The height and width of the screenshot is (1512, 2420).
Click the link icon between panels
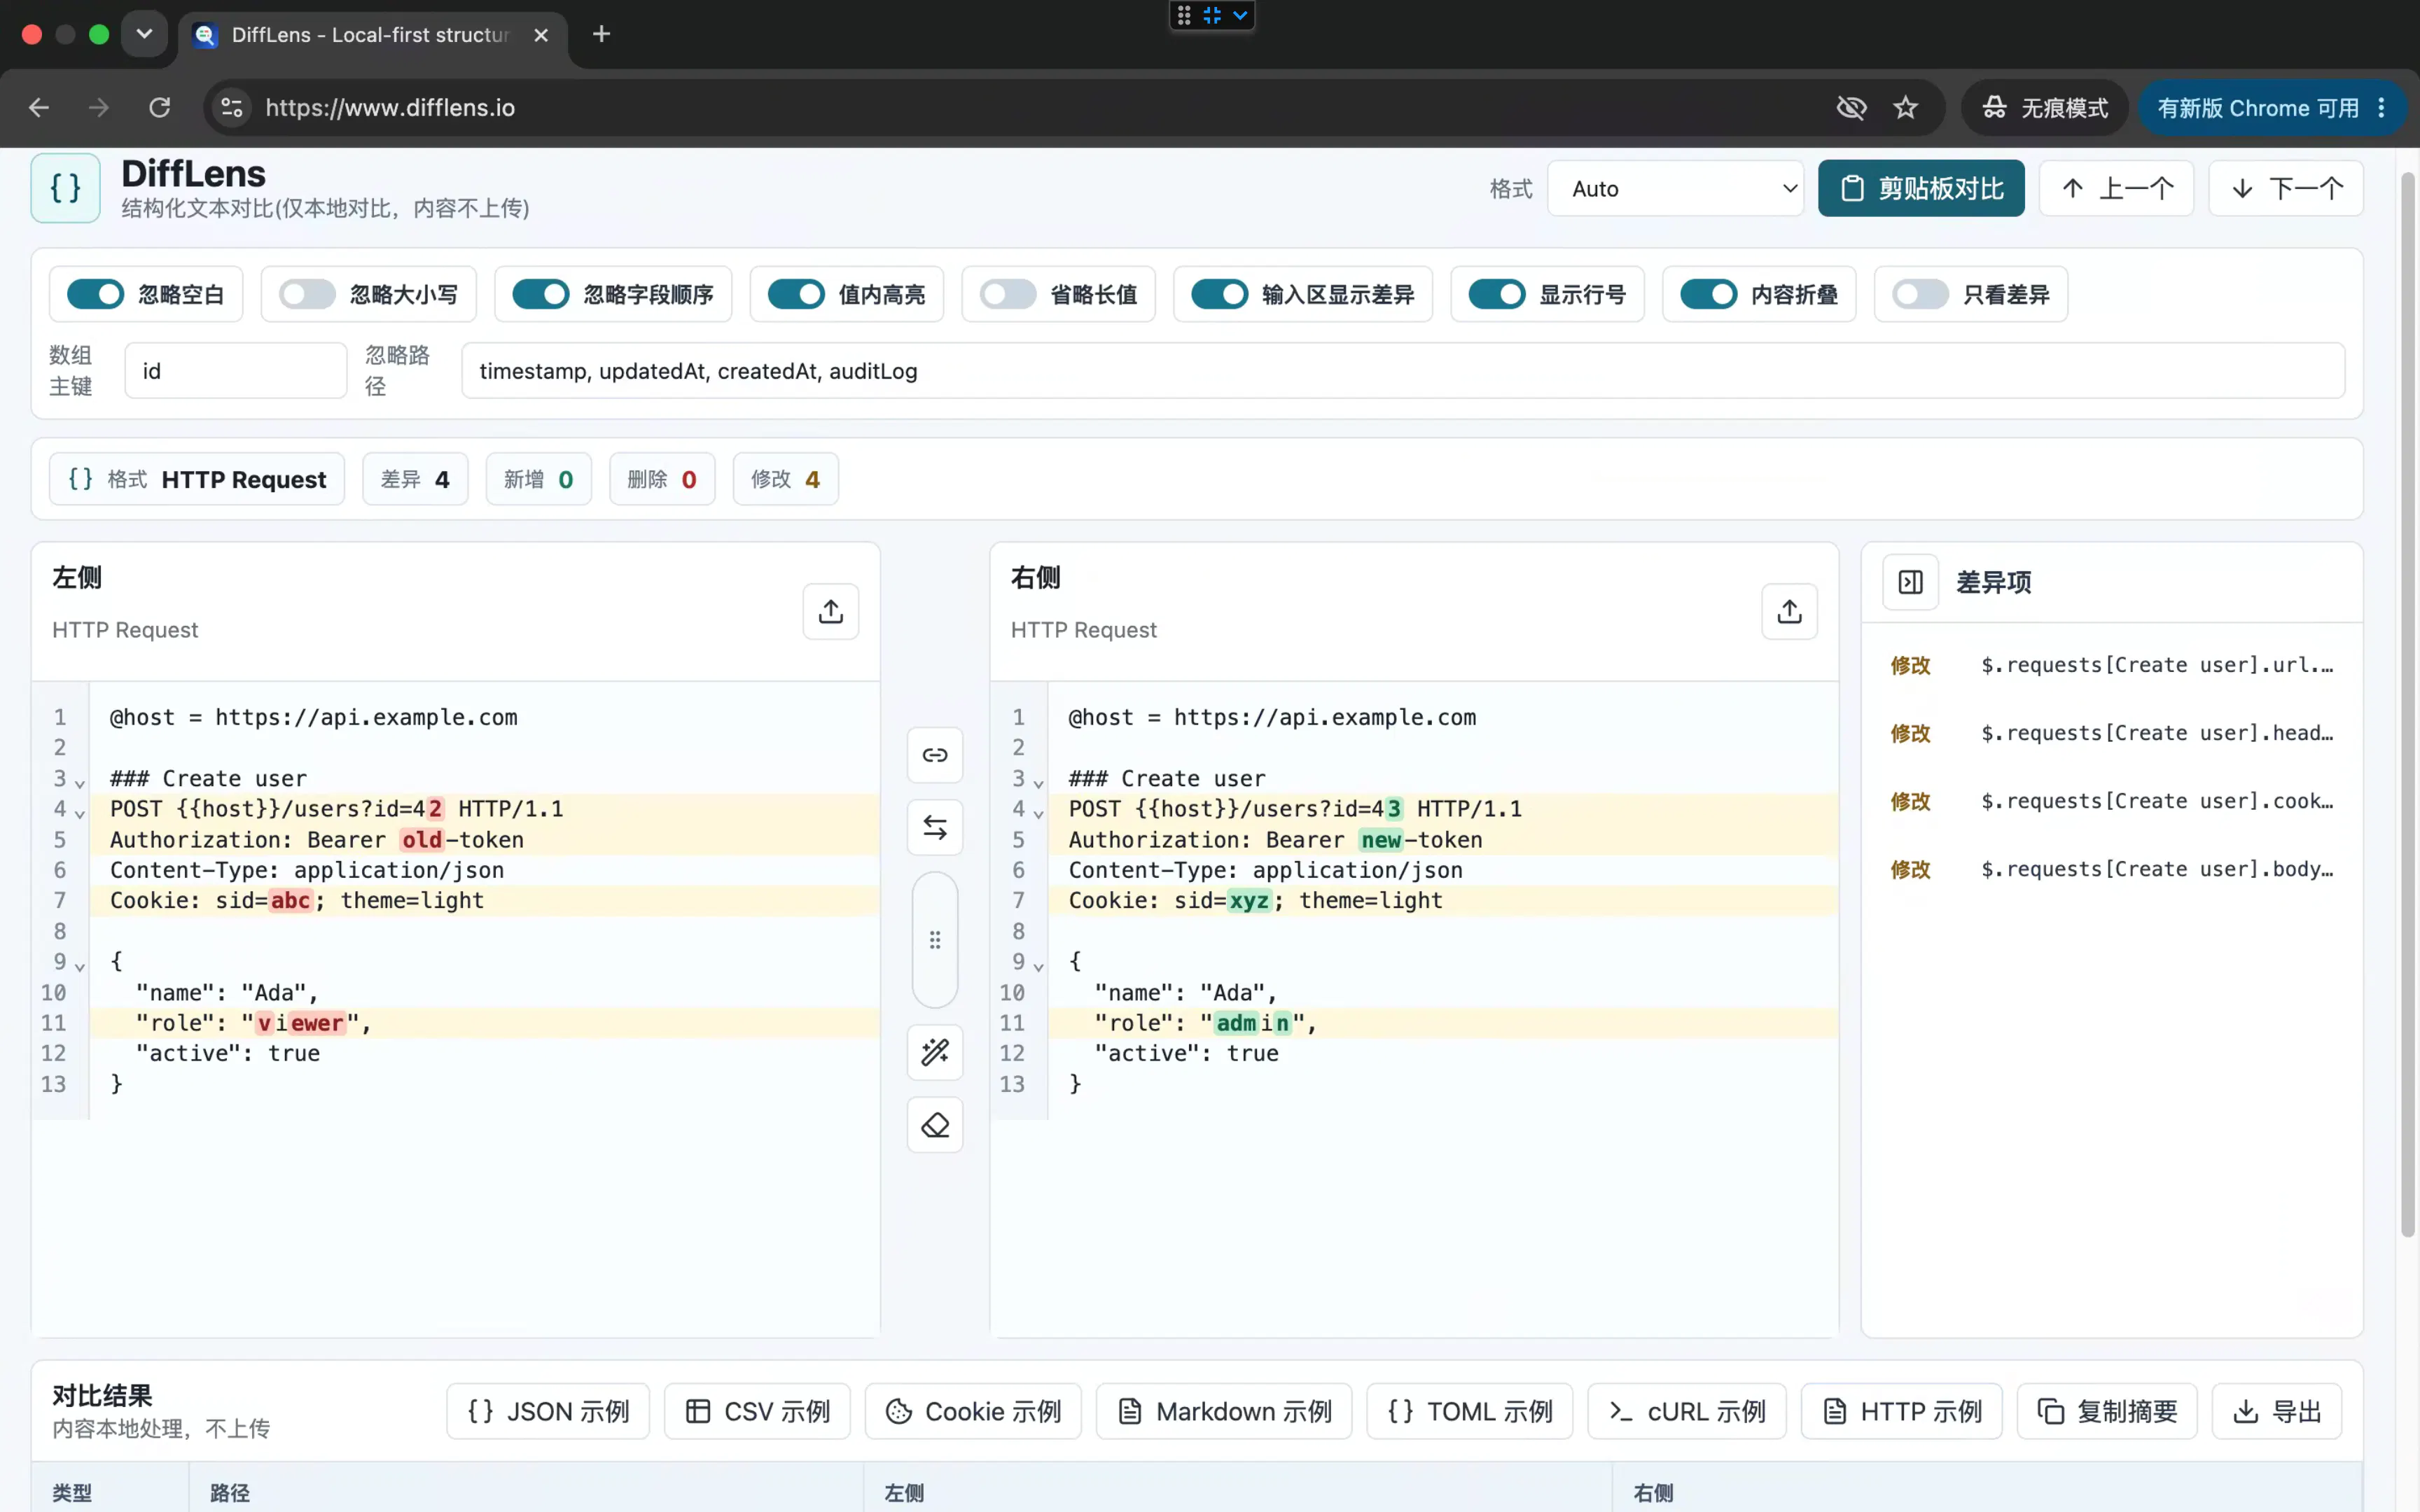point(935,755)
